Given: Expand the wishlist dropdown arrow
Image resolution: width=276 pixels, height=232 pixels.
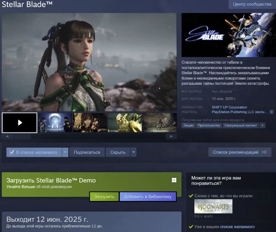Looking at the screenshot, I should tap(65, 152).
